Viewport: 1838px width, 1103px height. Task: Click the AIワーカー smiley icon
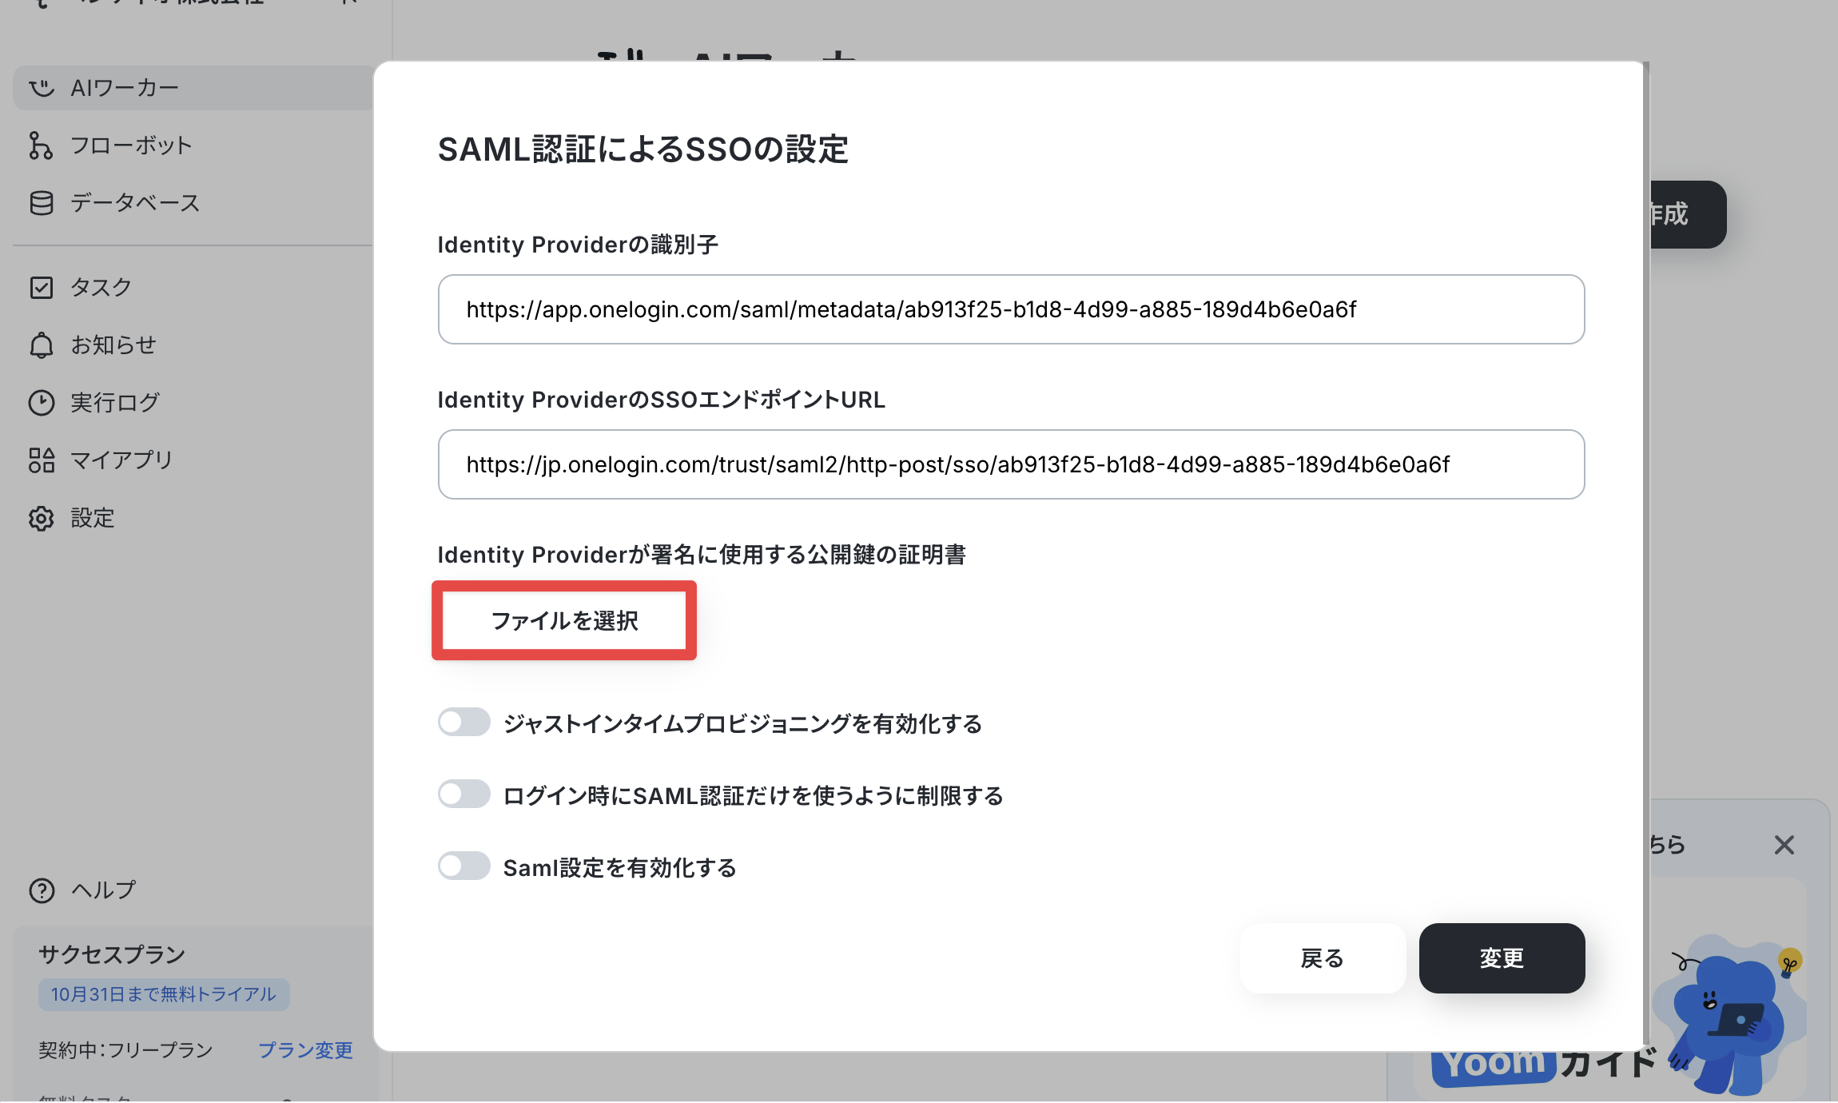42,88
